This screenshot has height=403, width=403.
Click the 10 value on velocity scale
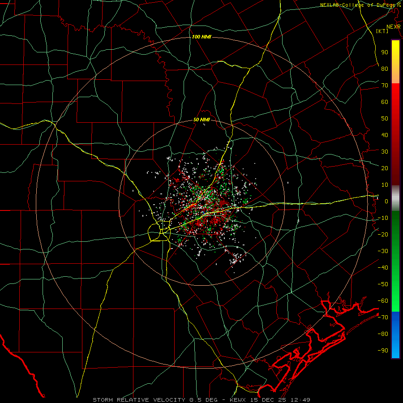pos(385,185)
